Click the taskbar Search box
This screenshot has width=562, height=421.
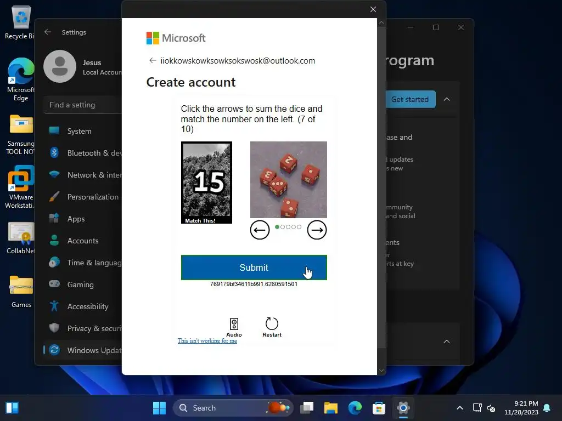[233, 408]
